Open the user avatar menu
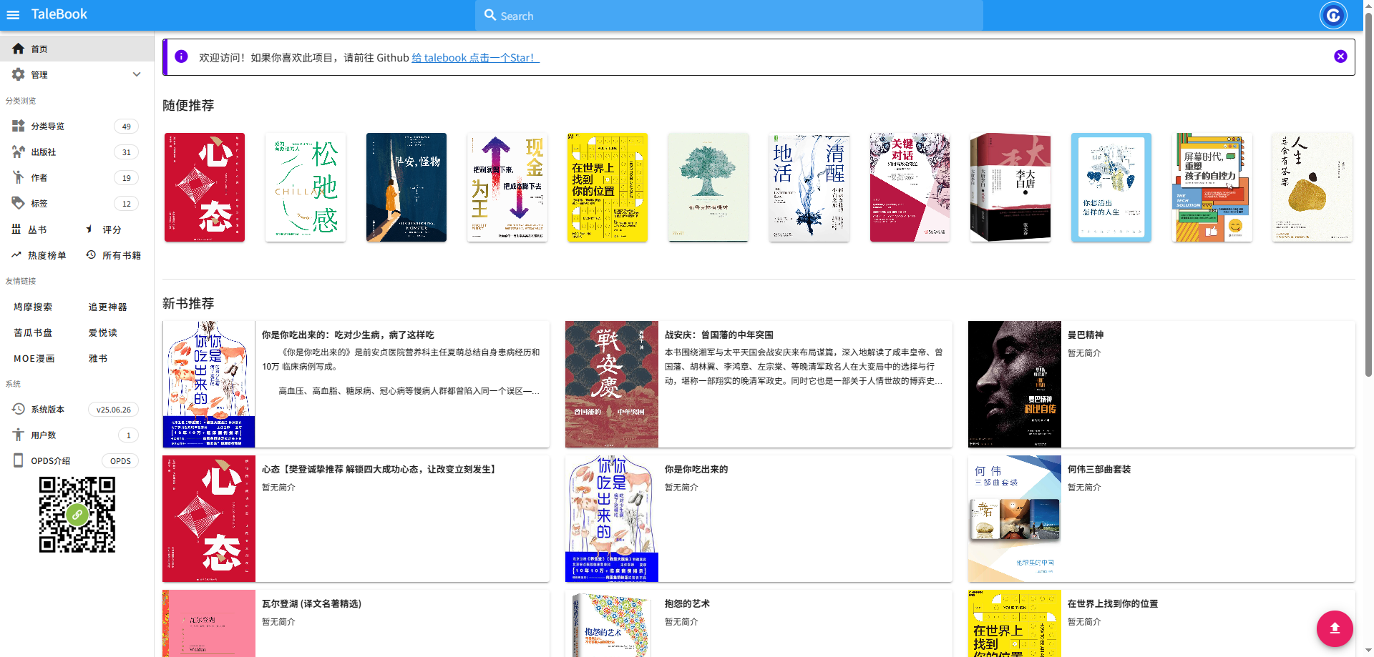The image size is (1374, 657). pyautogui.click(x=1333, y=15)
